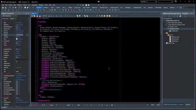Image resolution: width=196 pixels, height=110 pixels.
Task: Collapse the Target Platforms node
Action: tap(165, 25)
